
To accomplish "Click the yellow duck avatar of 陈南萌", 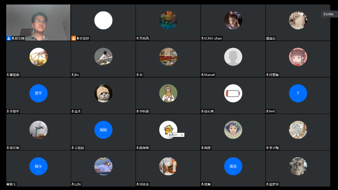I will 168,128.
